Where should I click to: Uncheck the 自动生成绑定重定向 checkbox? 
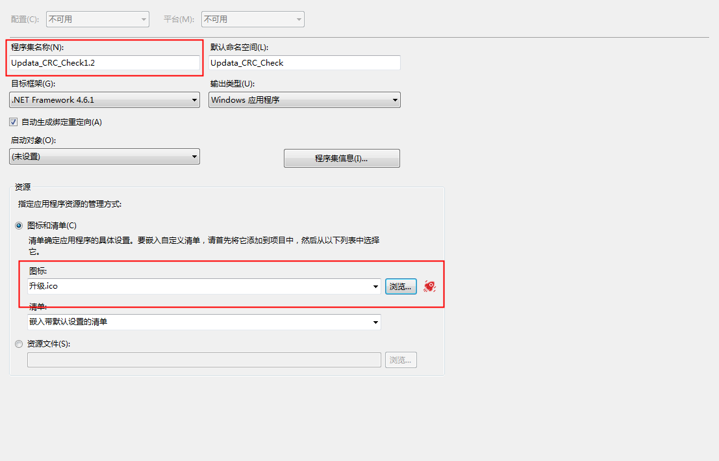pyautogui.click(x=12, y=122)
